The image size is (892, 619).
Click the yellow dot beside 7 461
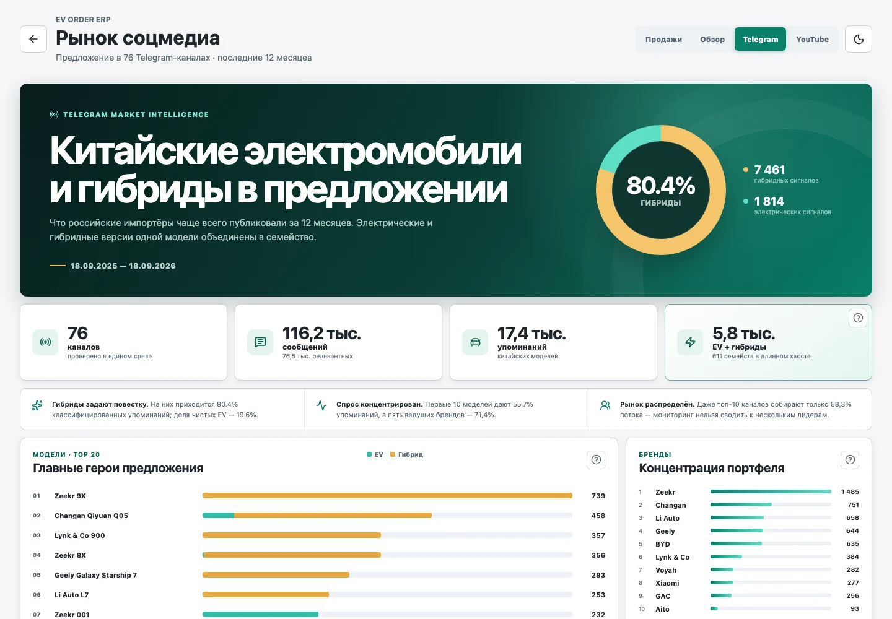pos(746,170)
